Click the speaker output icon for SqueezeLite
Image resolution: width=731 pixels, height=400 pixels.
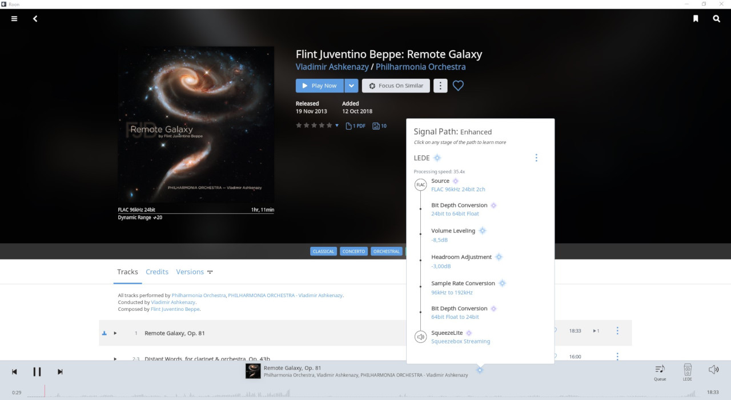pyautogui.click(x=420, y=337)
